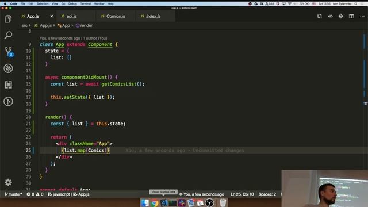Click the Open Changes icon in editor toolbar
The width and height of the screenshot is (368, 207).
click(x=320, y=16)
